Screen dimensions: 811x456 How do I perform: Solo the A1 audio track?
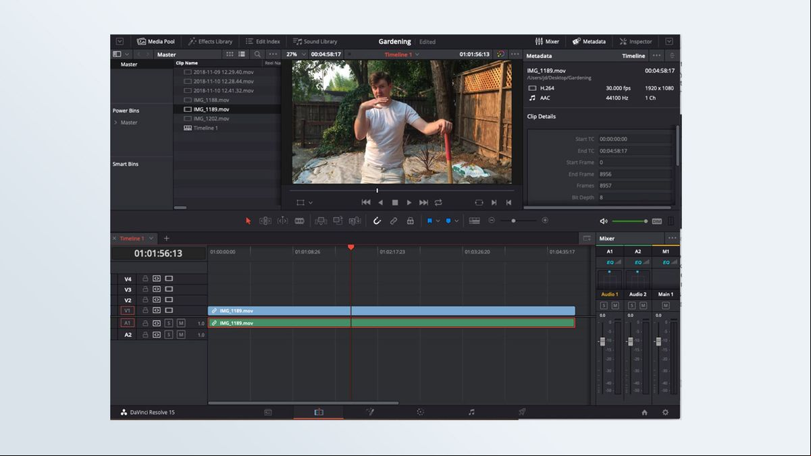169,323
